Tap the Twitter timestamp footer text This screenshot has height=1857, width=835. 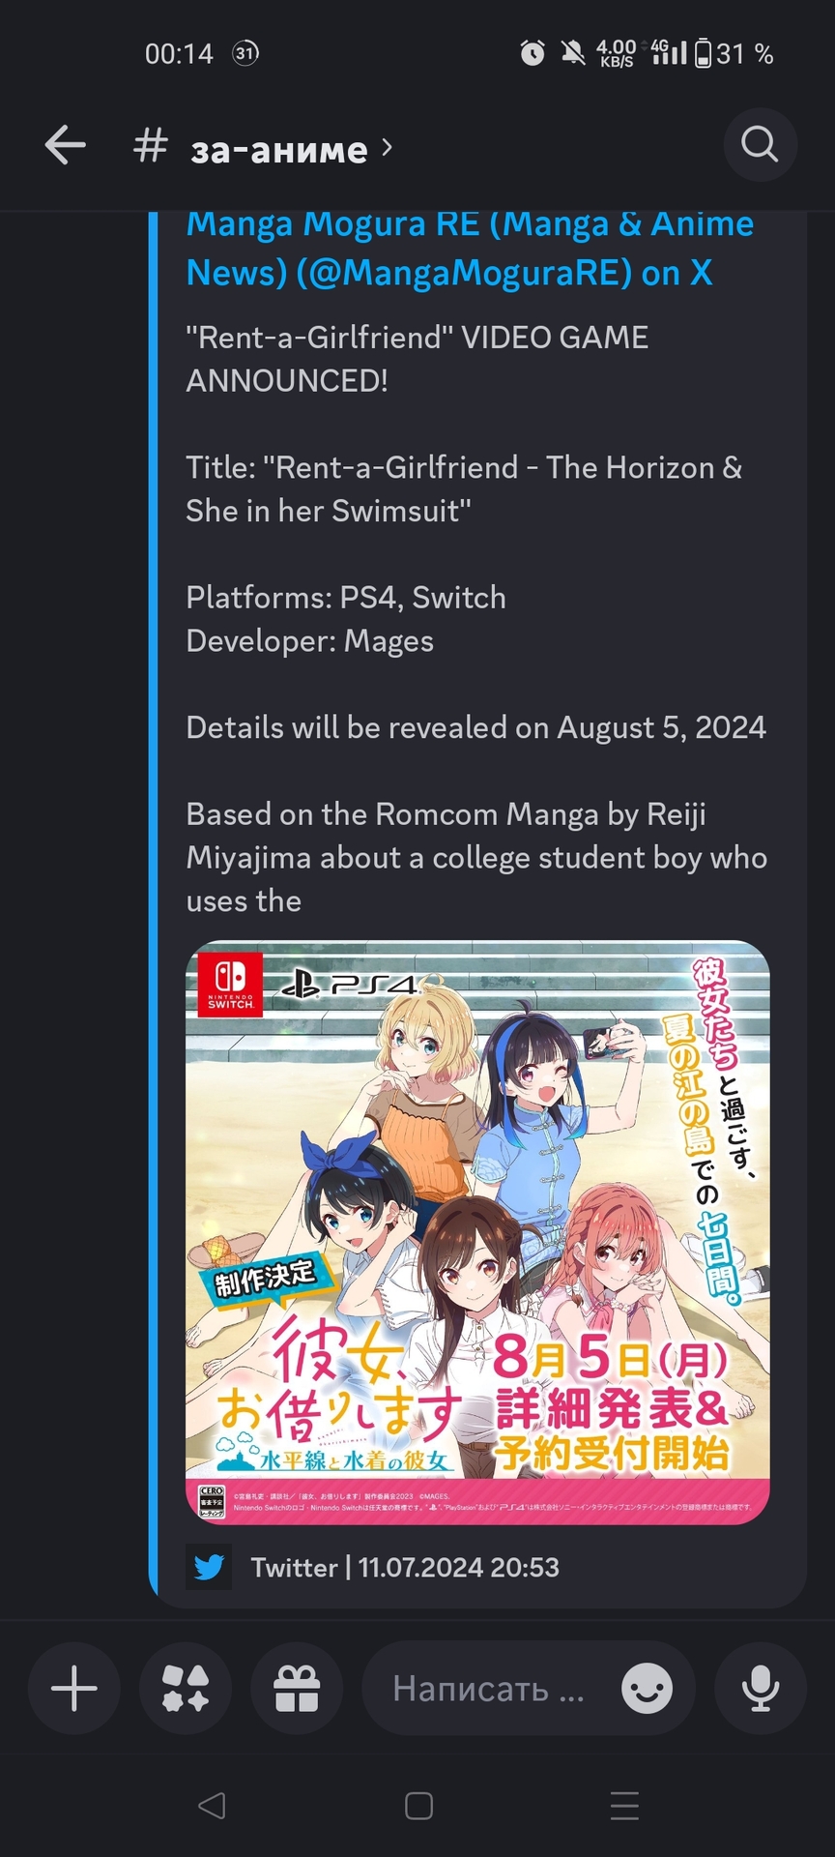click(x=405, y=1567)
